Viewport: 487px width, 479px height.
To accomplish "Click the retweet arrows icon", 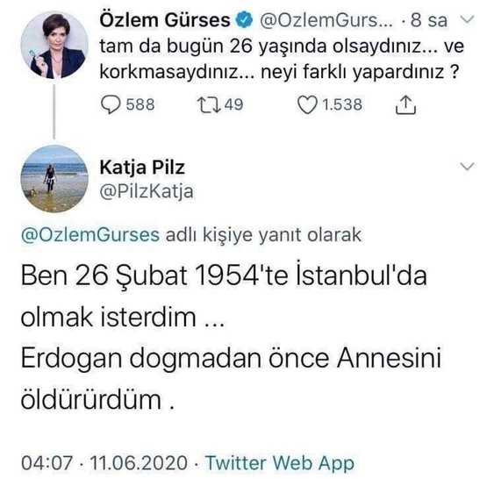I will (210, 105).
